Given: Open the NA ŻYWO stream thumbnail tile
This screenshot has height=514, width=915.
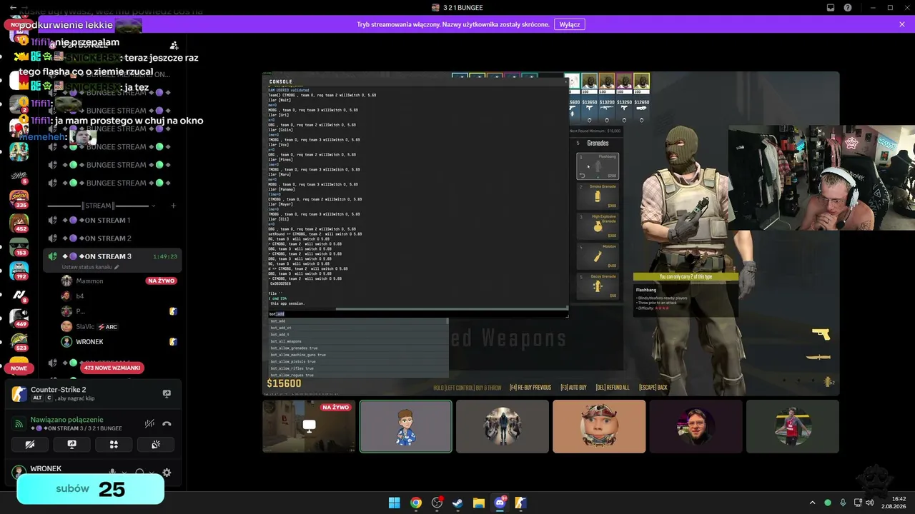Looking at the screenshot, I should [x=309, y=426].
